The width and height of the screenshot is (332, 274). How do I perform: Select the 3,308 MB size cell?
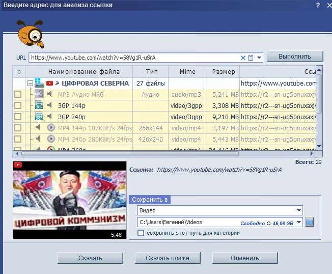click(222, 105)
